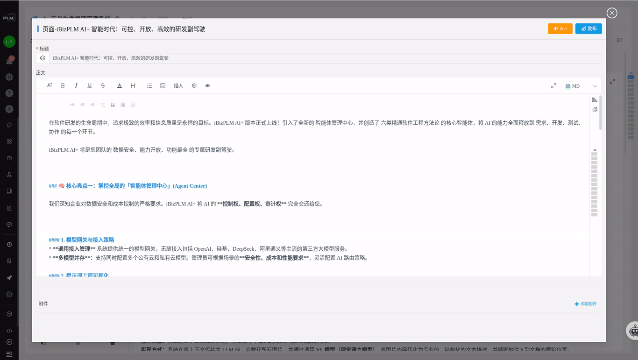Open Help from the left navigation sidebar
The height and width of the screenshot is (360, 638).
[x=9, y=93]
